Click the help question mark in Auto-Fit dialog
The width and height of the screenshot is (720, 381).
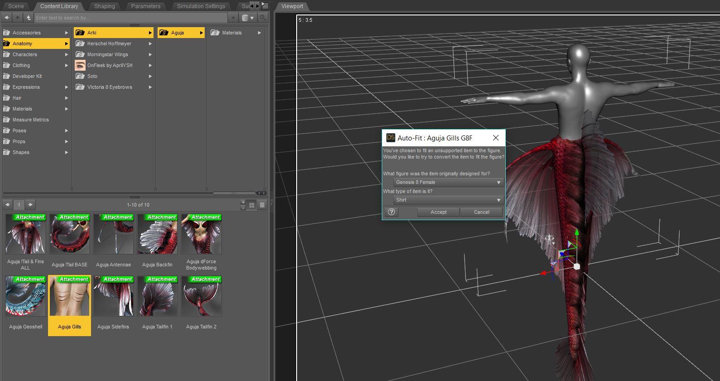pos(391,212)
